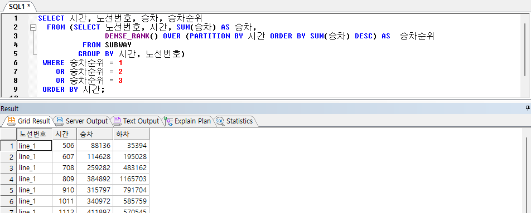531x213 pixels.
Task: Select cell with value 483162
Action: coord(131,168)
